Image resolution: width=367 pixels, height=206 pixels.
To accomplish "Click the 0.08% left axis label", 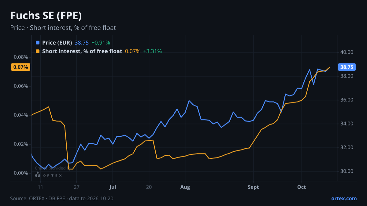I will click(21, 57).
